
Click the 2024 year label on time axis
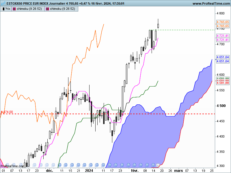click(89, 171)
